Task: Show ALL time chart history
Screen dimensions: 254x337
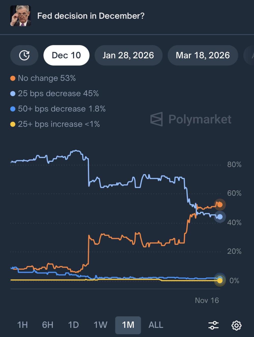Action: pos(156,325)
